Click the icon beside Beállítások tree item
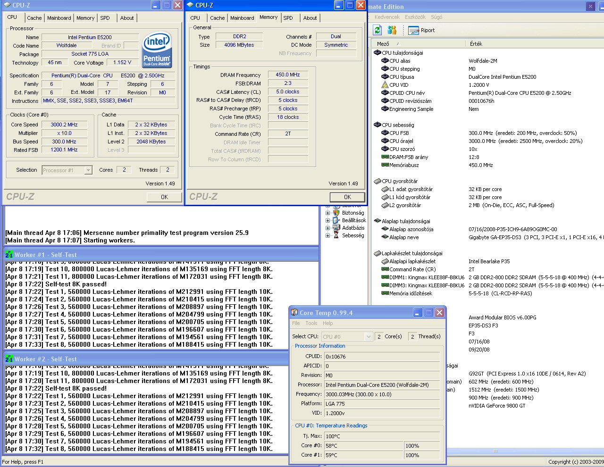 336,220
